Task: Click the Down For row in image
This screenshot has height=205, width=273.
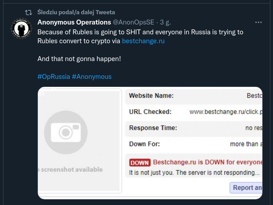Action: tap(194, 144)
